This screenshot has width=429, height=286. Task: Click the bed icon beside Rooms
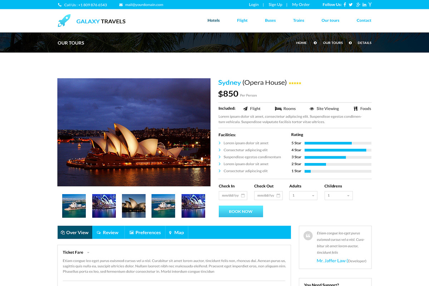pos(278,109)
